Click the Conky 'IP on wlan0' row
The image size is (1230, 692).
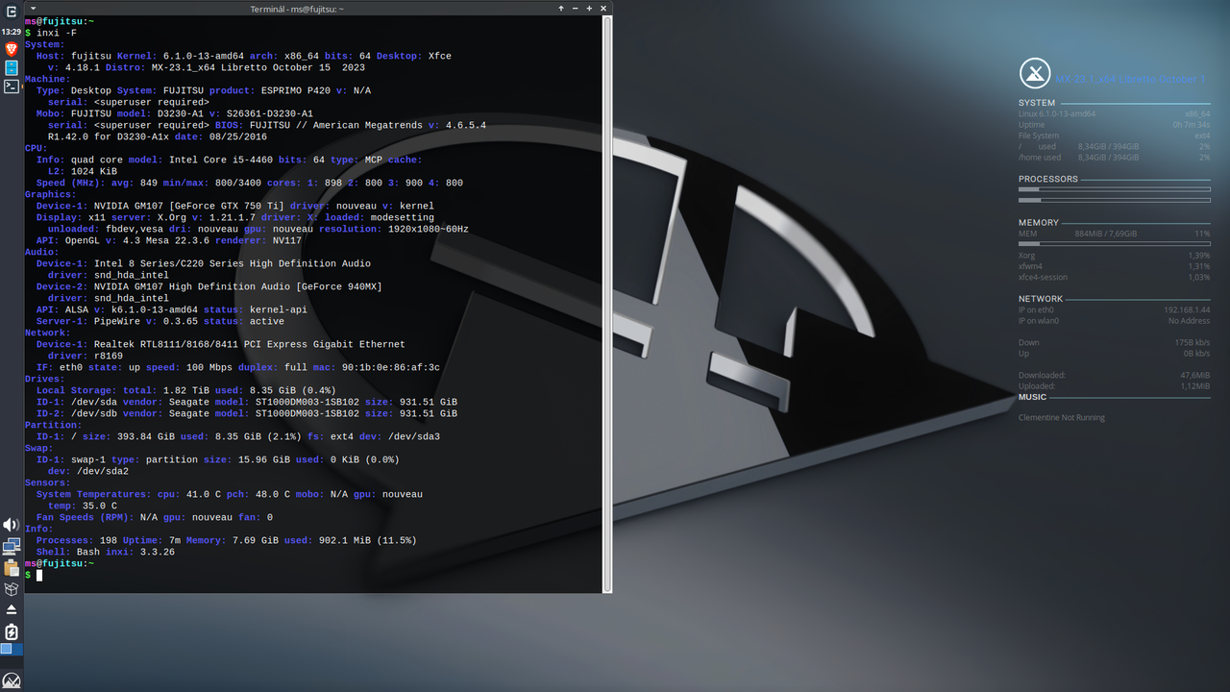pyautogui.click(x=1115, y=321)
